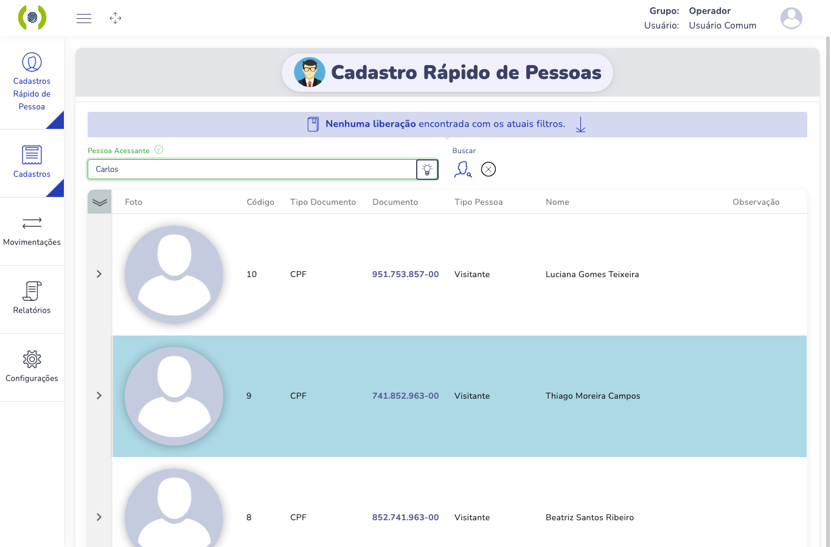Image resolution: width=831 pixels, height=547 pixels.
Task: Expand all rows with the double chevron
Action: point(100,202)
